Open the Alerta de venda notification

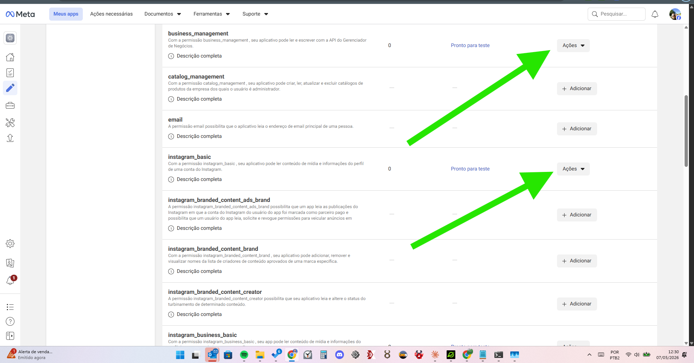pyautogui.click(x=30, y=354)
